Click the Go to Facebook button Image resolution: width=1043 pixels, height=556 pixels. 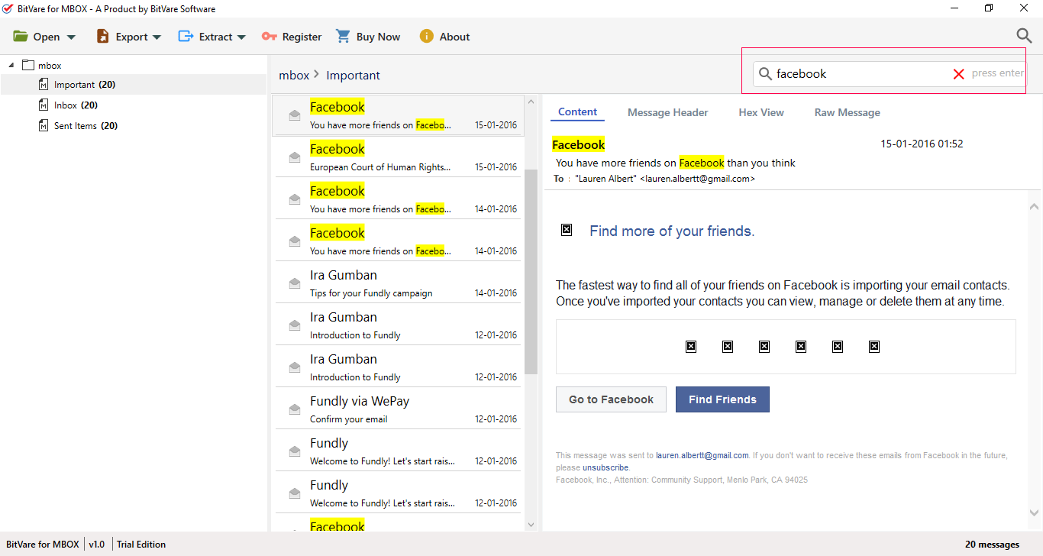point(611,399)
